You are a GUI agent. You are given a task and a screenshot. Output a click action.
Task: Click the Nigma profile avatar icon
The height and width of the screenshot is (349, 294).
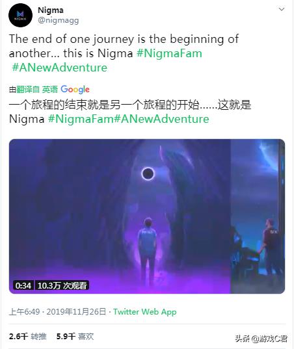tap(20, 16)
